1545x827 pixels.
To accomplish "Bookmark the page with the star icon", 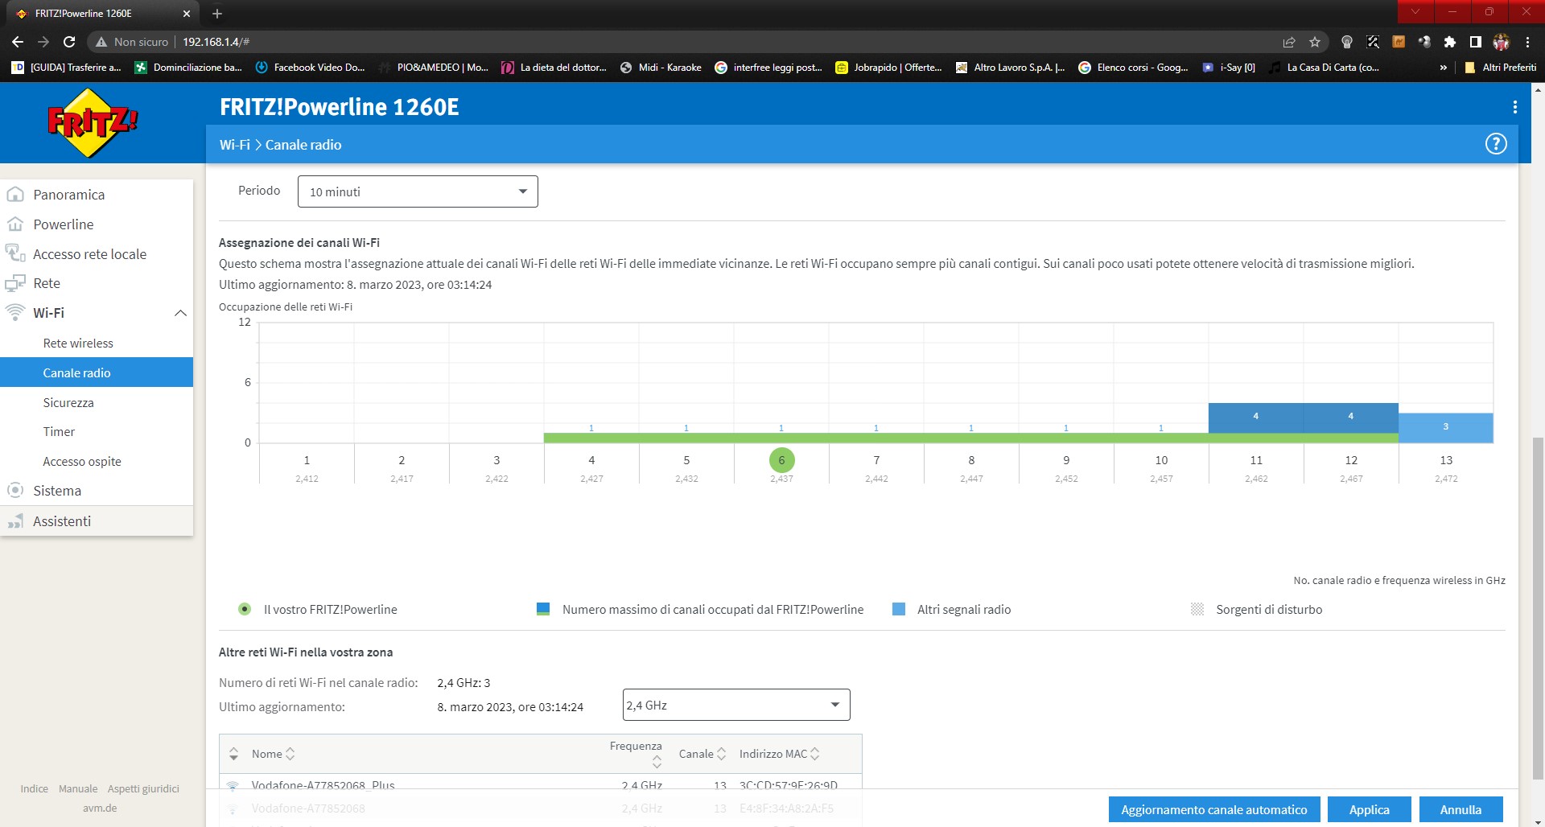I will [x=1315, y=42].
